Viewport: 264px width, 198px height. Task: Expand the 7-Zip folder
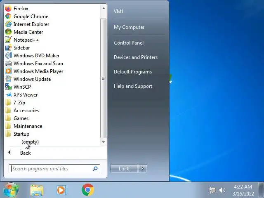tap(15, 103)
